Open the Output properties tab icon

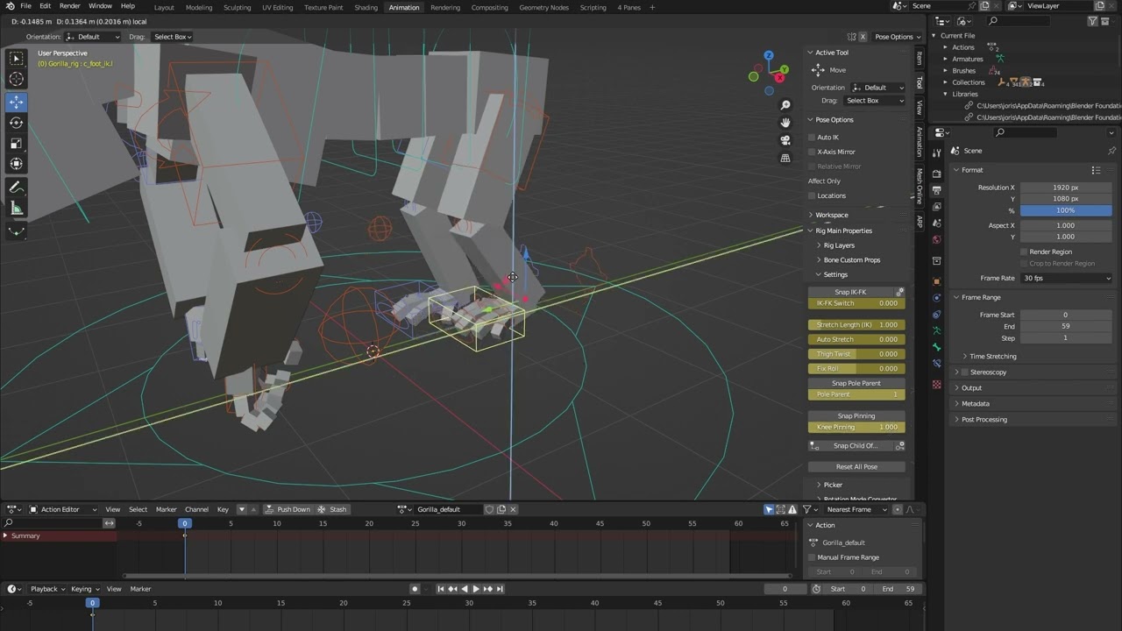pos(937,190)
